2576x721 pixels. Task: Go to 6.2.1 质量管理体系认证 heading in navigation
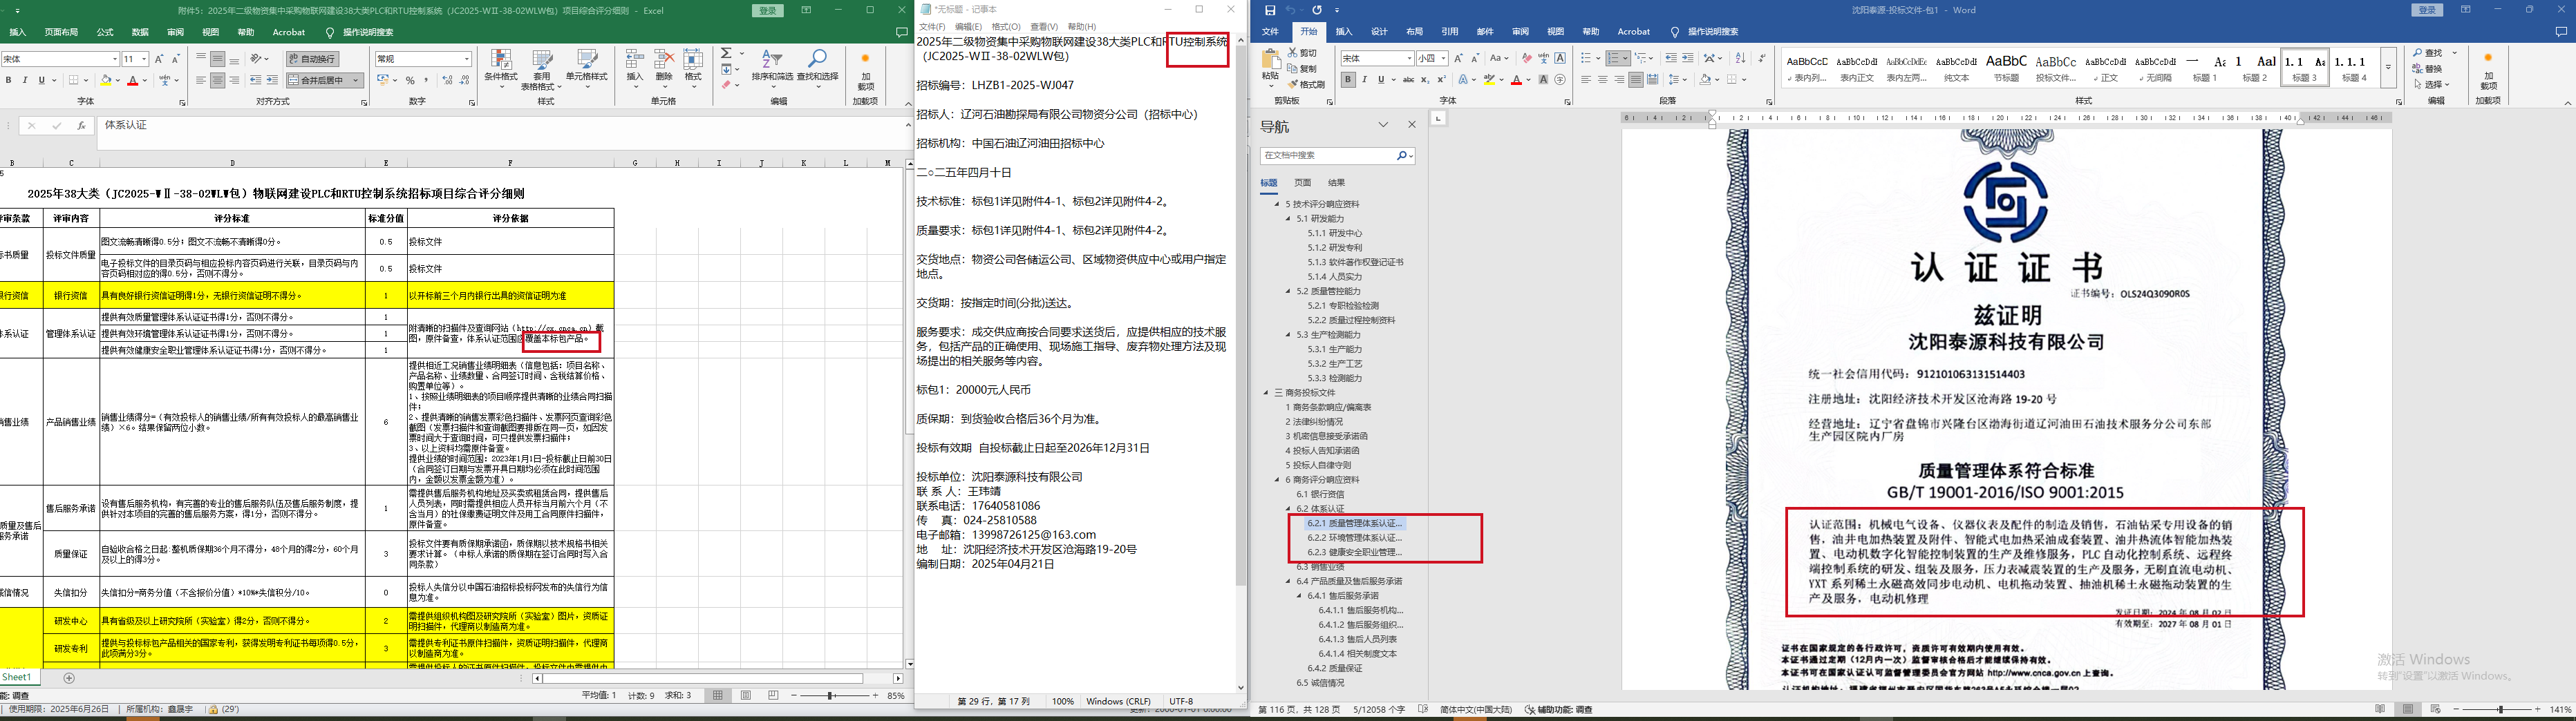click(x=1355, y=523)
